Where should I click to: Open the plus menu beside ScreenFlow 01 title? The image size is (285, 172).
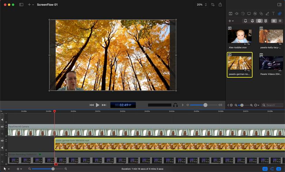point(30,5)
